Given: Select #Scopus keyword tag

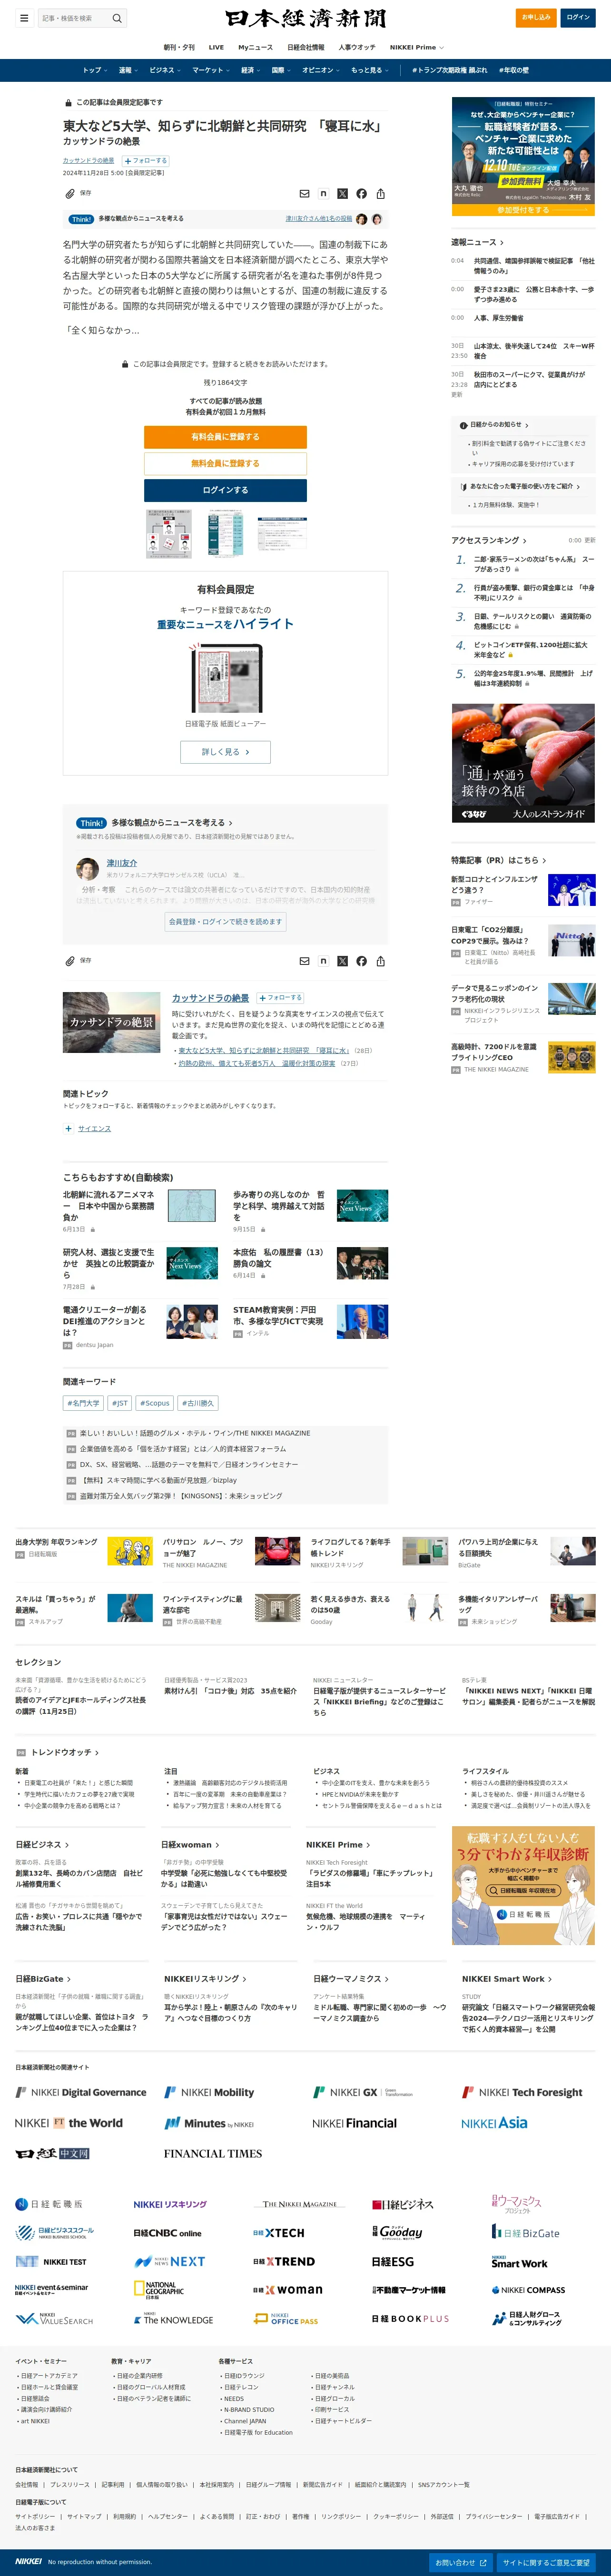Looking at the screenshot, I should (155, 1403).
